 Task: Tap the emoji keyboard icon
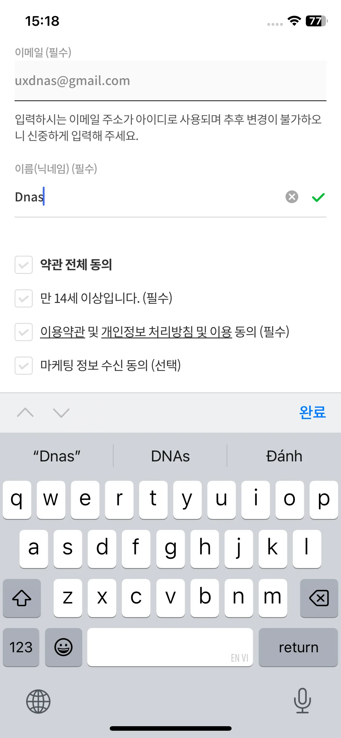click(64, 647)
